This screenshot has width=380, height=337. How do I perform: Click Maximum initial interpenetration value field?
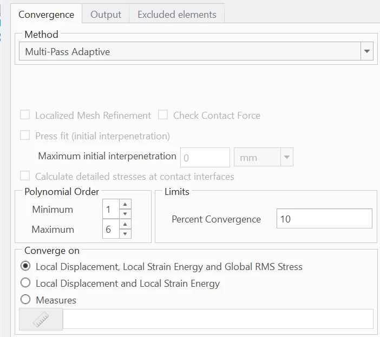[x=205, y=157]
